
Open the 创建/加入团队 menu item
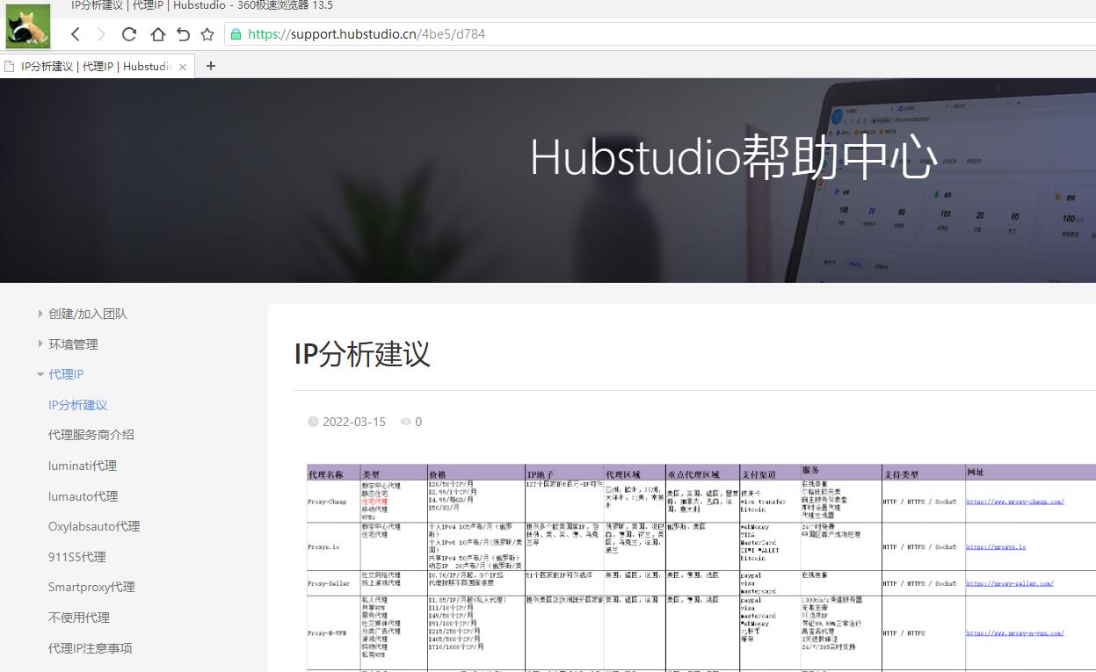click(x=88, y=314)
